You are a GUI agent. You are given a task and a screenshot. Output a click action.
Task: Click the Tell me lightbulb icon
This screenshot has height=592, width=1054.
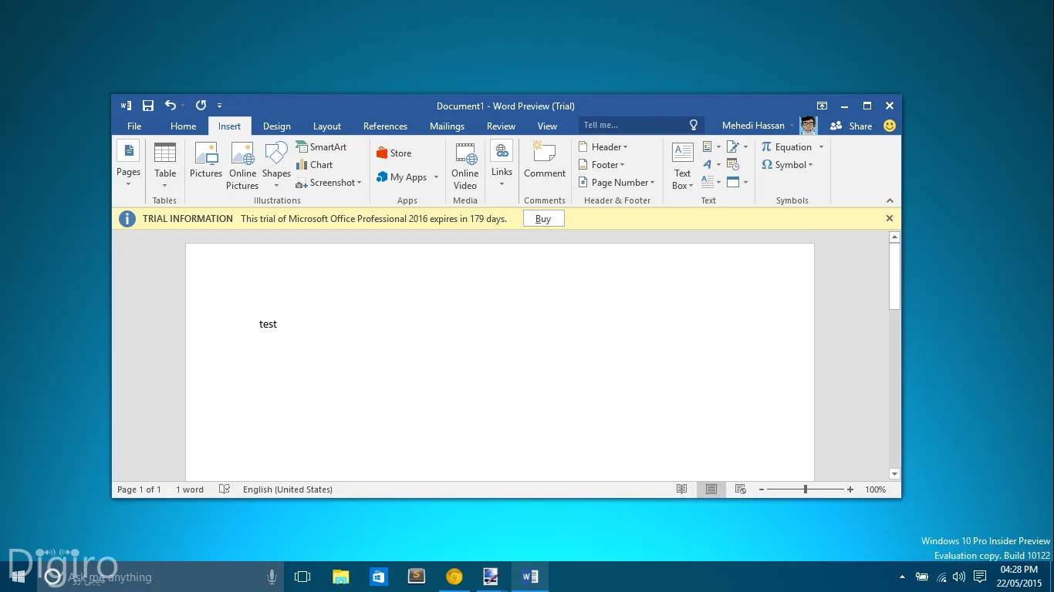coord(694,125)
